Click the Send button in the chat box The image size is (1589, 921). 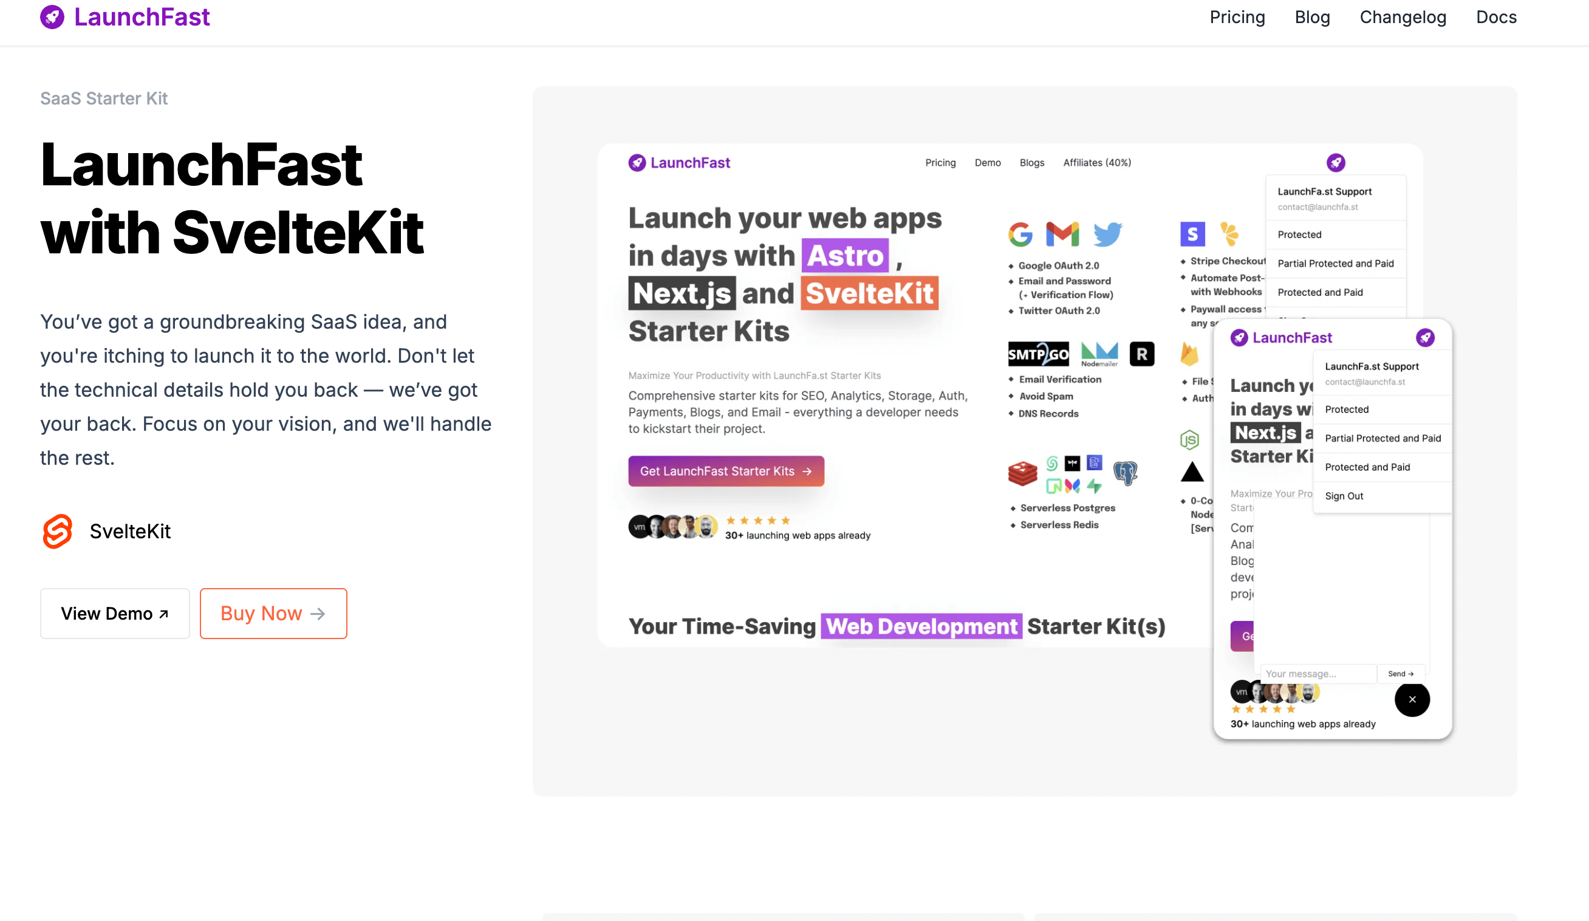tap(1401, 674)
